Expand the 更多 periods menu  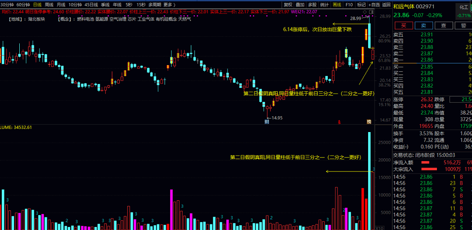170,4
